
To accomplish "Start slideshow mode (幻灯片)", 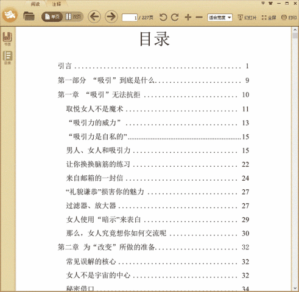I will tap(247, 18).
